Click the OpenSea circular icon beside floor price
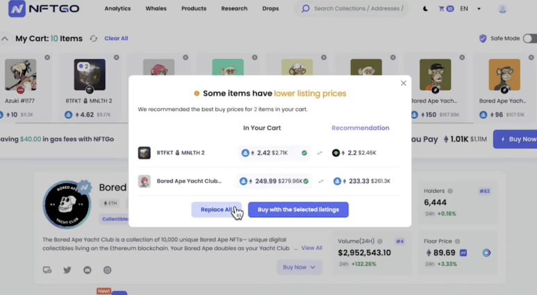 coord(486,253)
